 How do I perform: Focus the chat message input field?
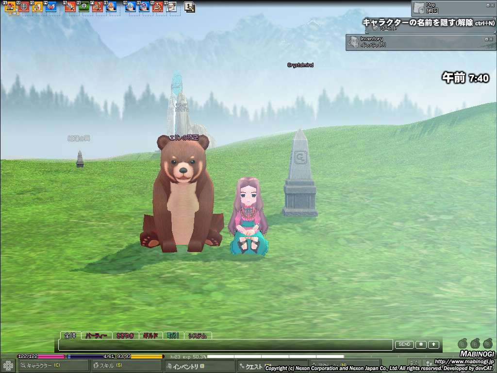(226, 345)
